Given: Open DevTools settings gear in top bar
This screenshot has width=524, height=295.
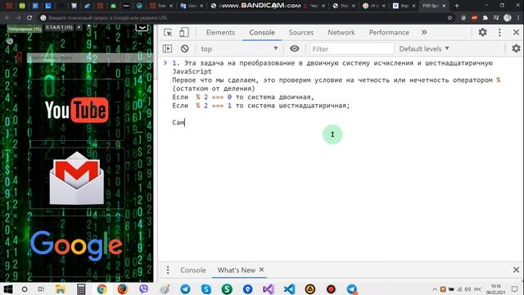Looking at the screenshot, I should (x=482, y=32).
